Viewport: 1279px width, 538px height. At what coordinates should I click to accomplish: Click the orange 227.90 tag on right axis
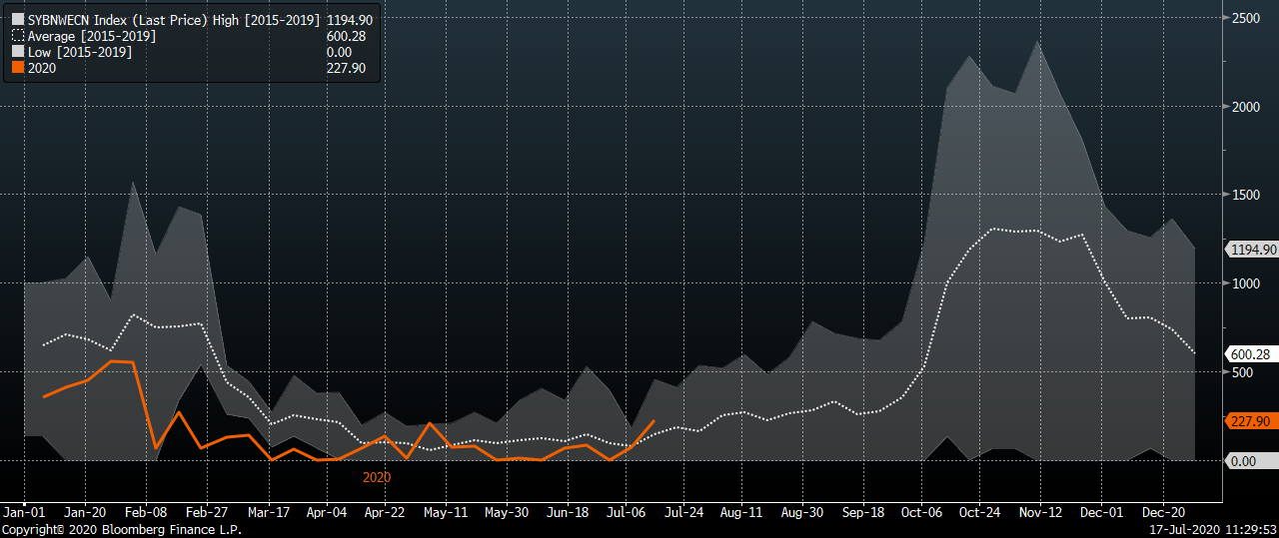[x=1249, y=421]
